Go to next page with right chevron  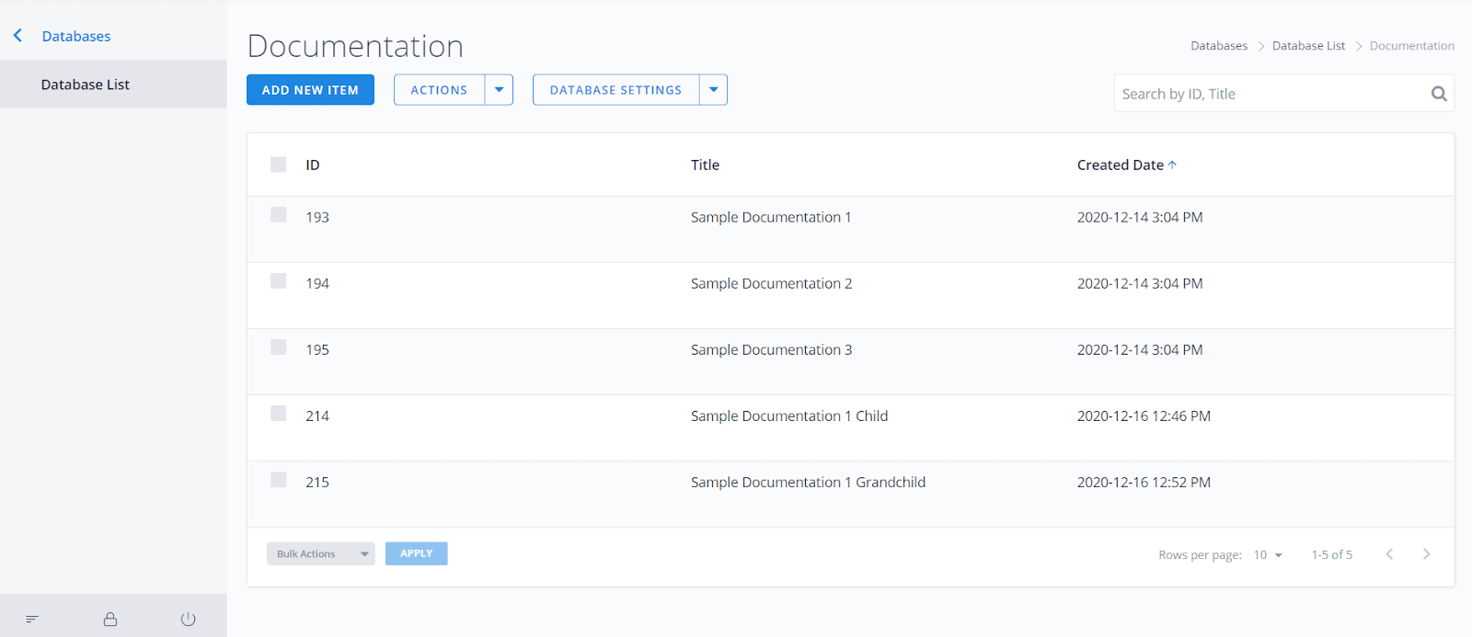(x=1426, y=554)
